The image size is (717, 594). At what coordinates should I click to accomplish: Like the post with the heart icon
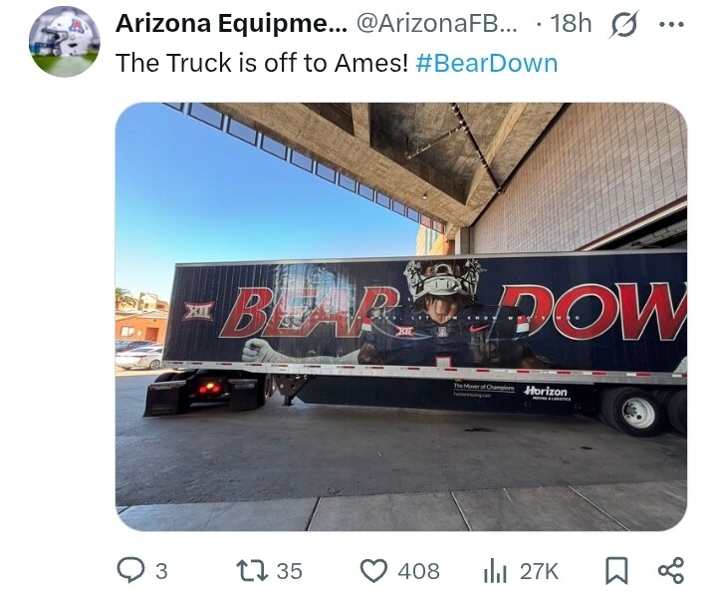[x=374, y=571]
